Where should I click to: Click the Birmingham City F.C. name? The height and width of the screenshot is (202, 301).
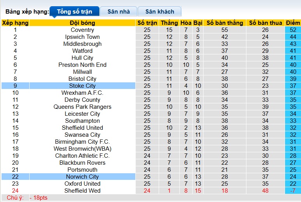[82, 142]
